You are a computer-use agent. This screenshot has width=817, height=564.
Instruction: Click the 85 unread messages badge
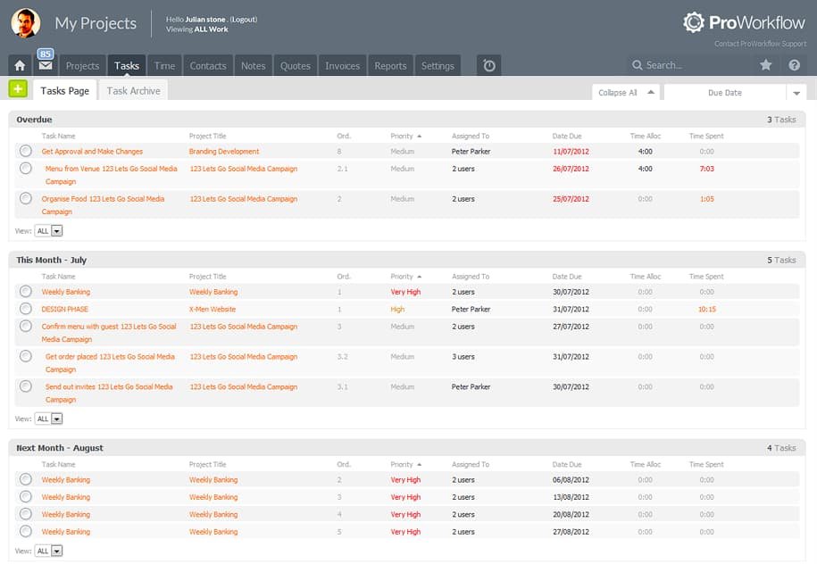[x=46, y=54]
